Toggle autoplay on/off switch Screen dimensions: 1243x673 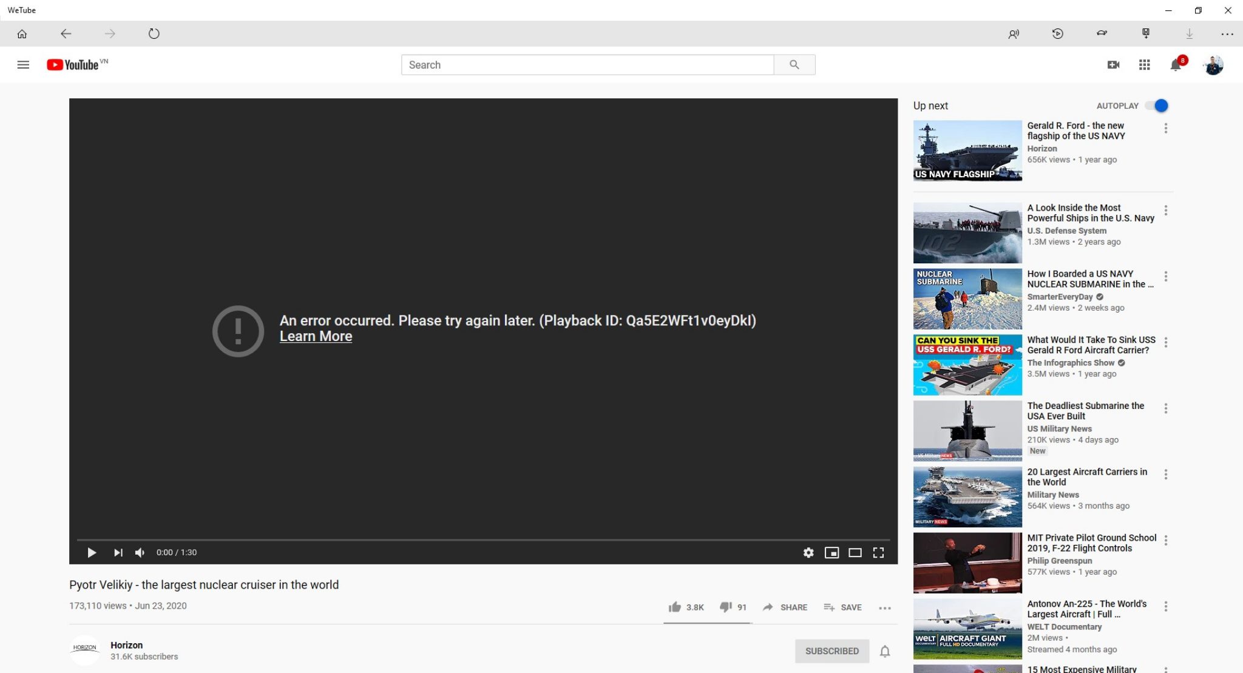click(x=1157, y=105)
